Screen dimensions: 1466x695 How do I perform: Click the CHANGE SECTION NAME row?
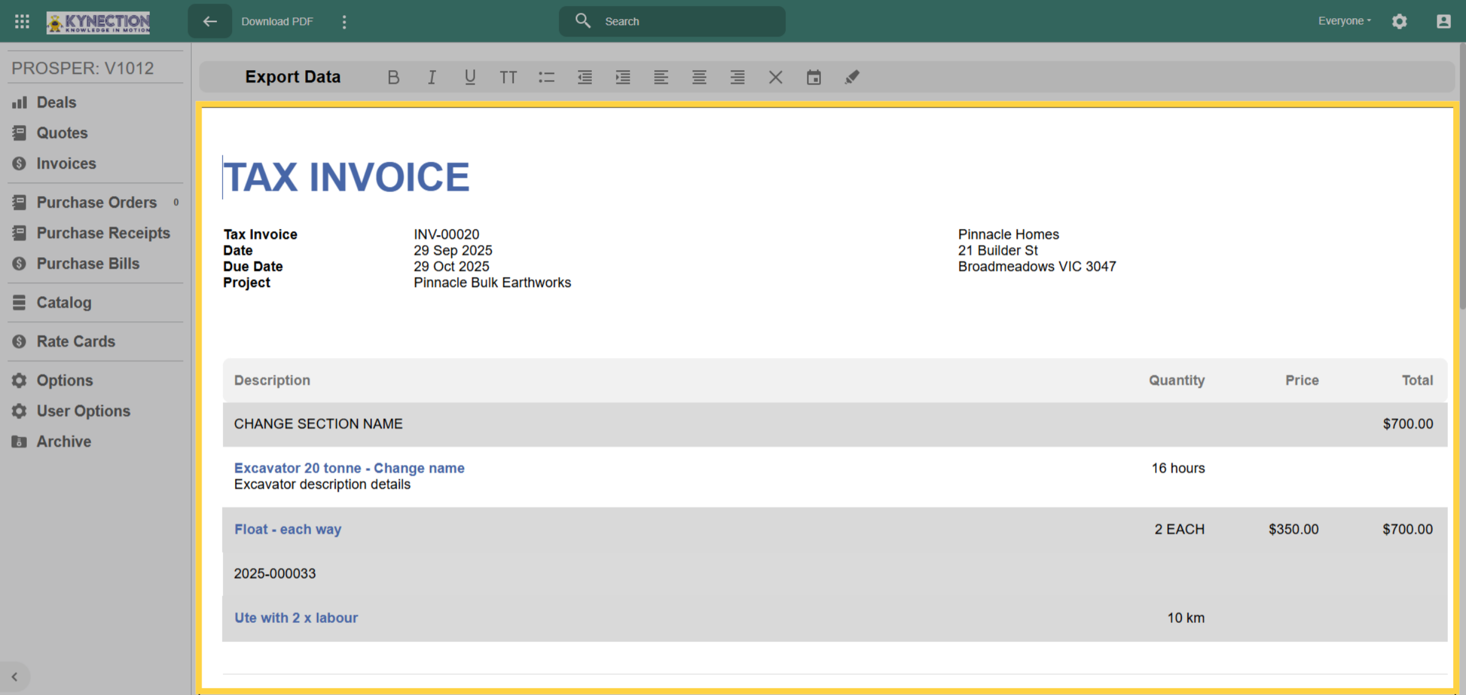(835, 424)
